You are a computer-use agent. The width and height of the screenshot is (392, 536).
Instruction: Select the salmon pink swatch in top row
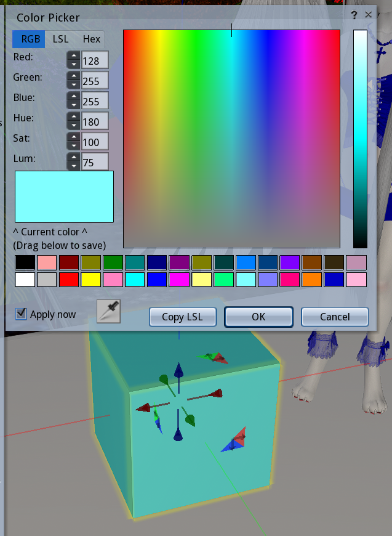click(x=47, y=262)
